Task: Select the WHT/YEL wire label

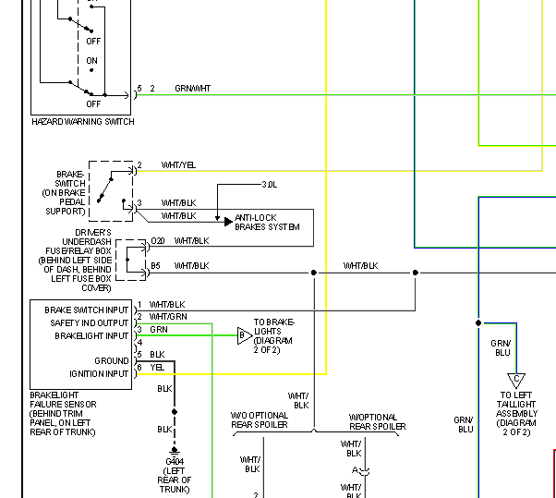Action: click(x=178, y=165)
